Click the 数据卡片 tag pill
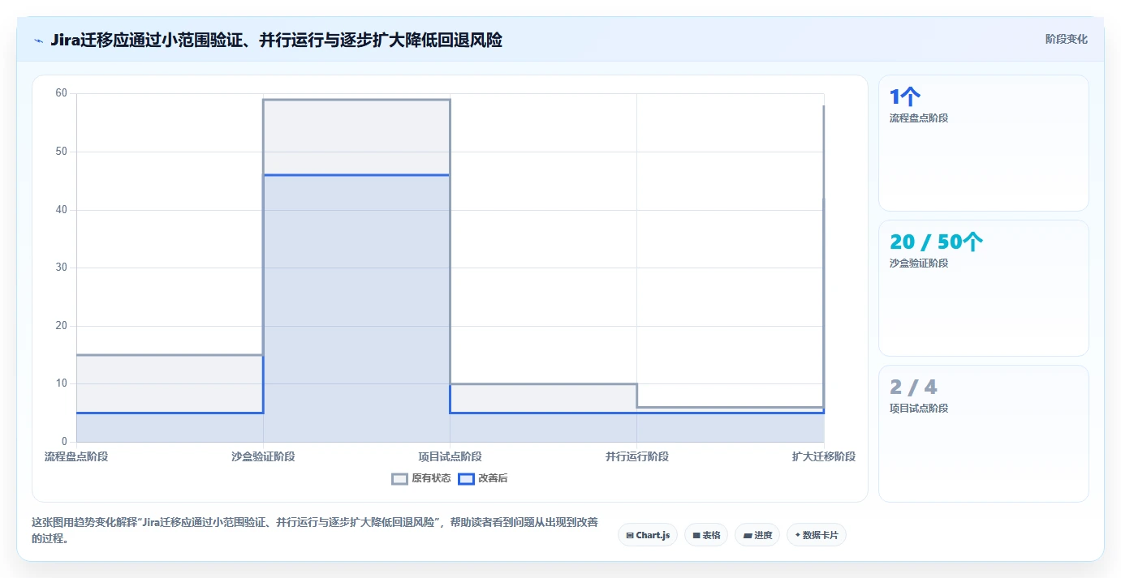 [817, 535]
